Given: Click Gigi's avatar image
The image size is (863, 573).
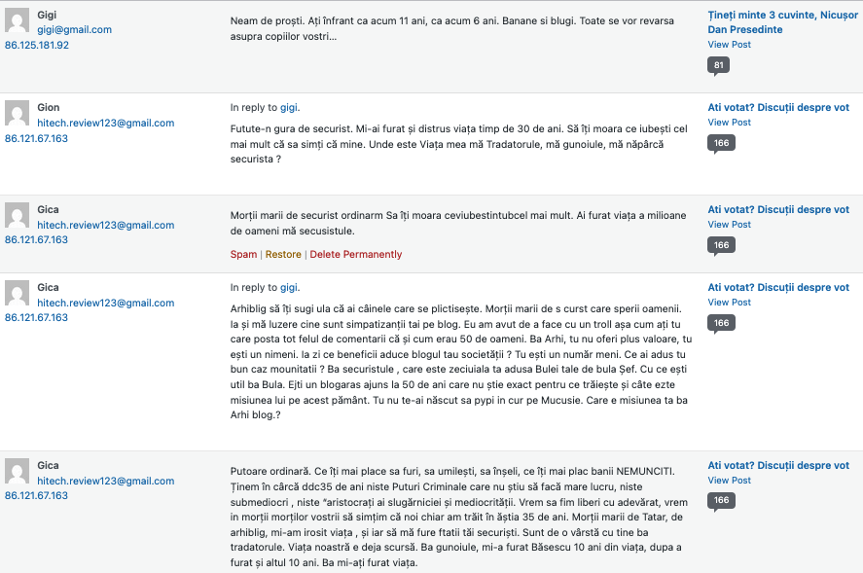Looking at the screenshot, I should [x=18, y=20].
